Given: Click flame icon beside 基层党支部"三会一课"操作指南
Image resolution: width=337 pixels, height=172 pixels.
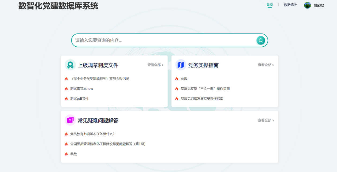Looking at the screenshot, I should tap(177, 89).
